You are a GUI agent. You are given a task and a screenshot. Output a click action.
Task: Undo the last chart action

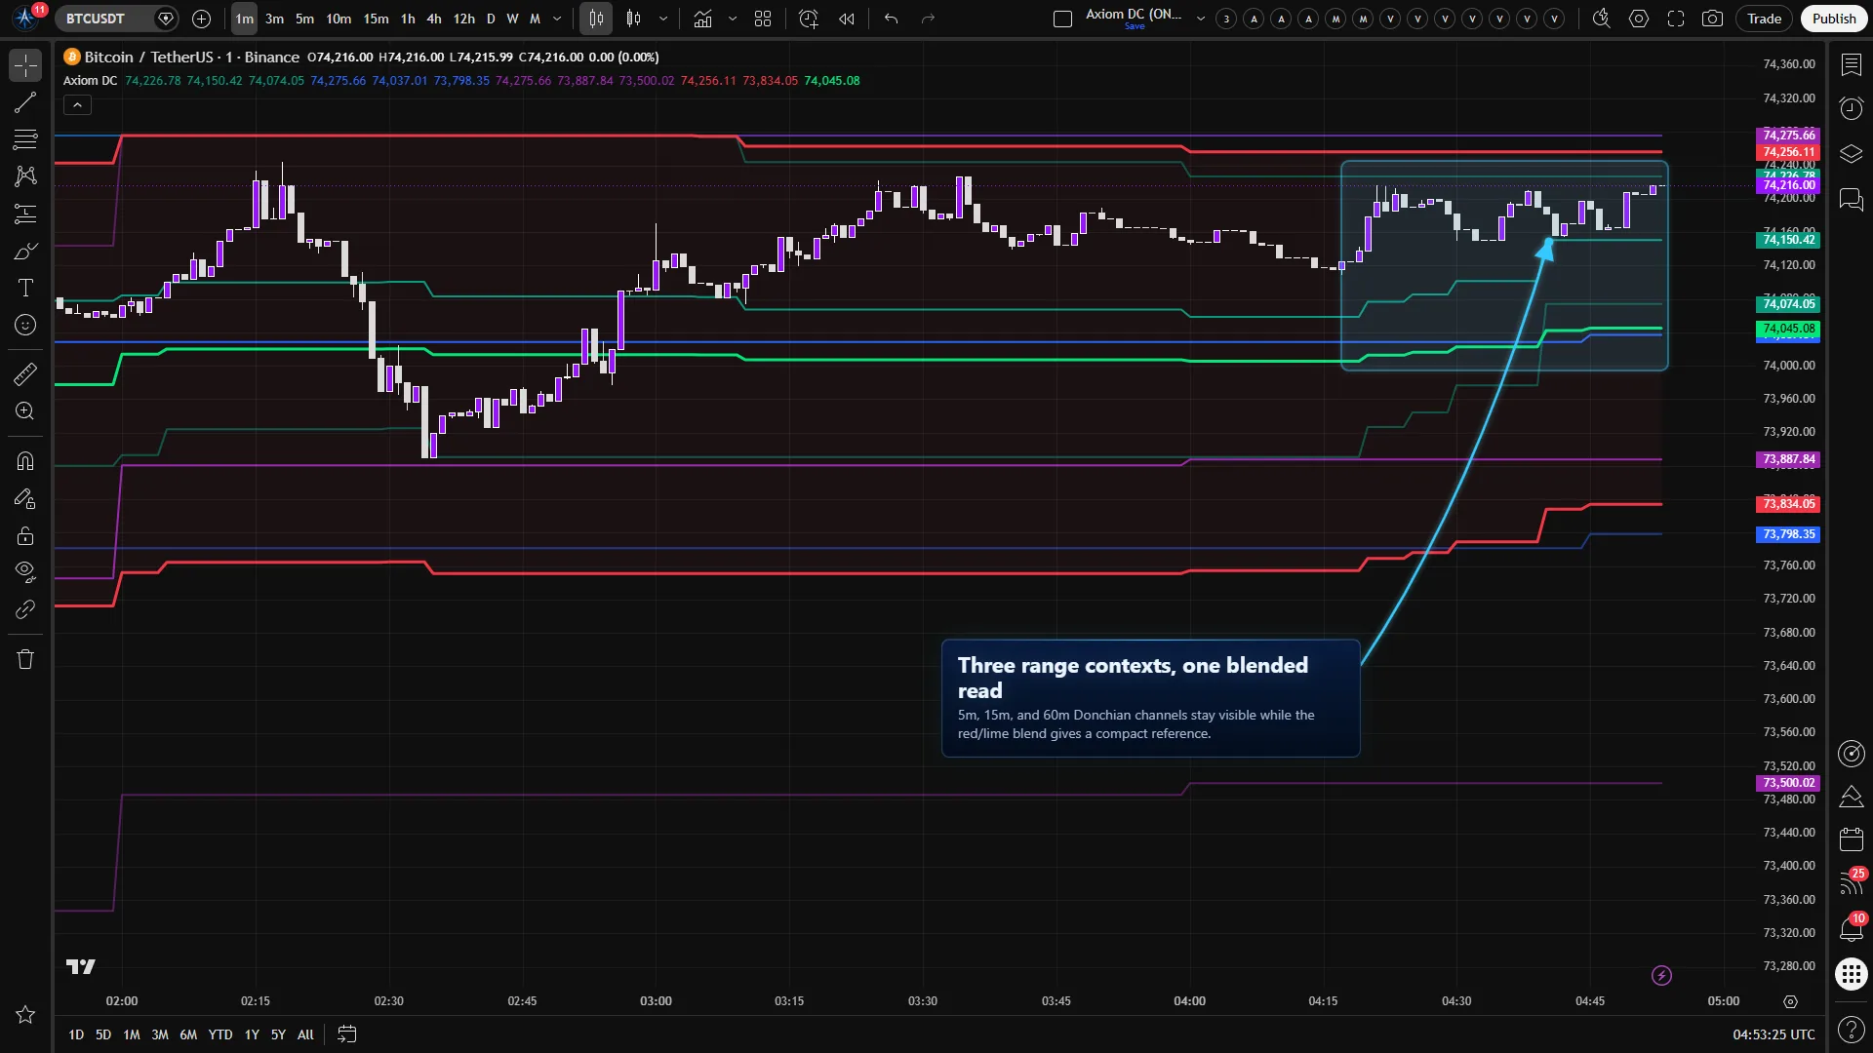tap(891, 19)
